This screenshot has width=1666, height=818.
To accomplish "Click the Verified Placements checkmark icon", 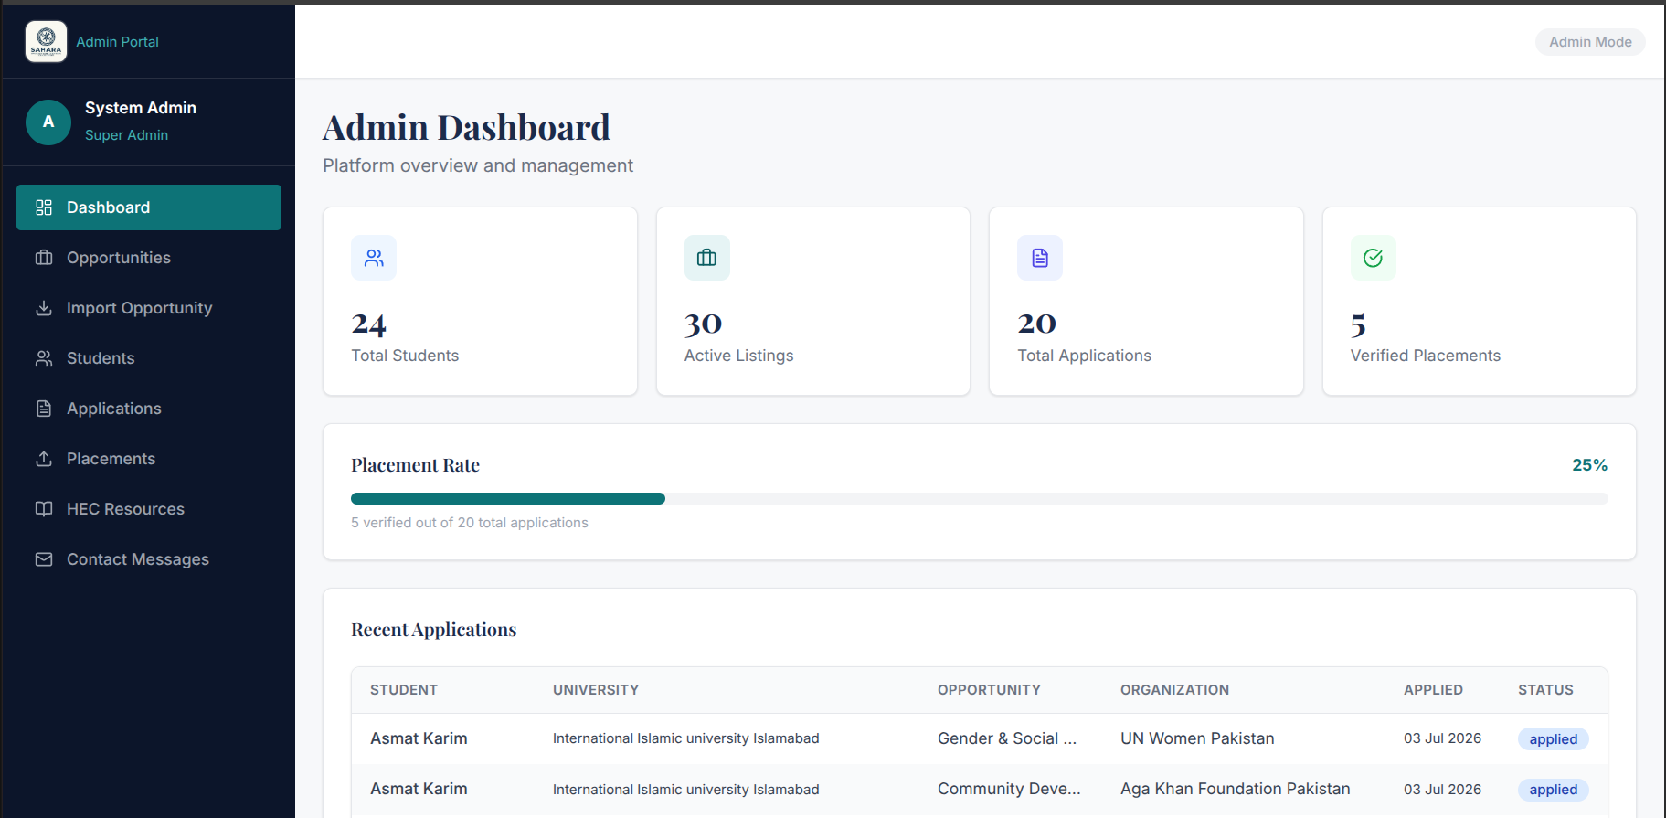I will 1374,258.
